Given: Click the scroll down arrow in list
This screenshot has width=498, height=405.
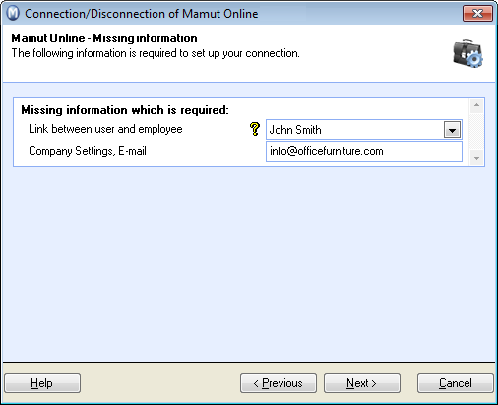Looking at the screenshot, I should tap(476, 158).
